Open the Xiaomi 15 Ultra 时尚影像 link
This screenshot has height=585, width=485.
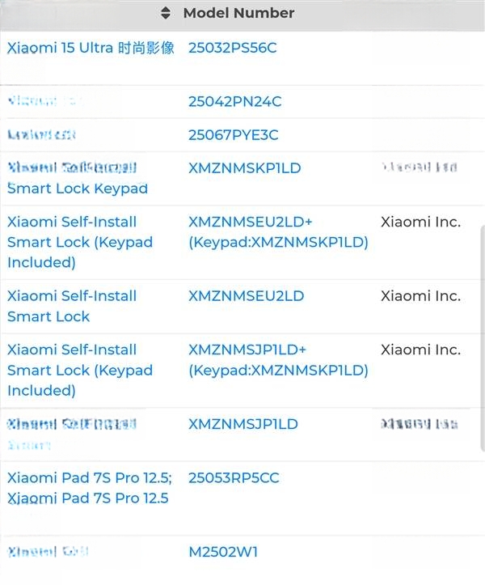(x=91, y=48)
